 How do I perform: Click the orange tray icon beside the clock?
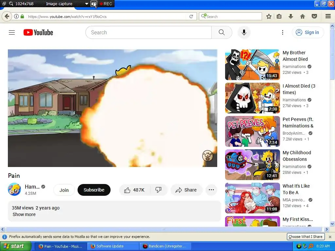pos(311,246)
